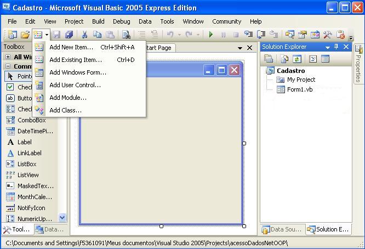The height and width of the screenshot is (249, 365).
Task: Click the New Project toolbar icon
Action: [12, 35]
